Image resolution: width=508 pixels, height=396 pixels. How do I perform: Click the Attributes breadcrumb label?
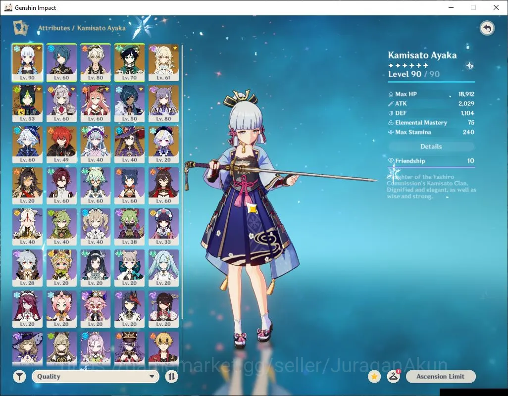[54, 28]
